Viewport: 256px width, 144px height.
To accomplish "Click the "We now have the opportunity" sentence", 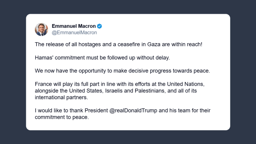I will [x=122, y=71].
